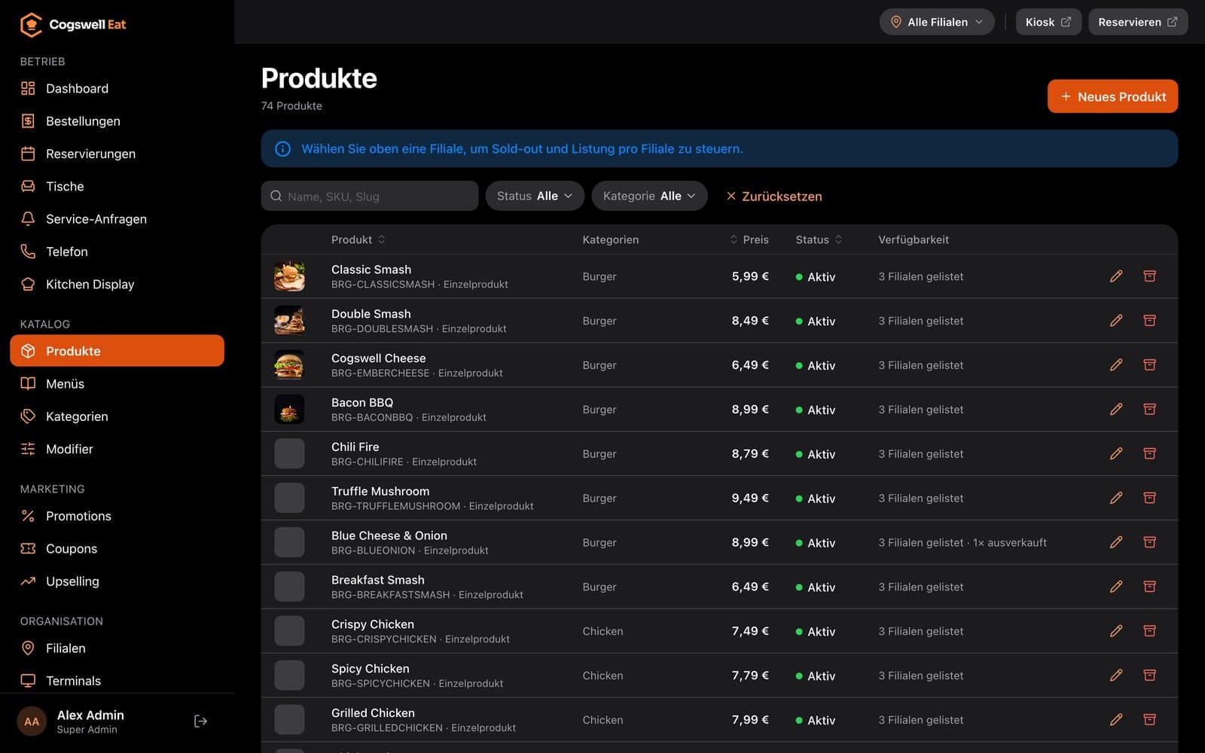Click the Bacon BBQ product thumbnail
The image size is (1205, 753).
289,410
